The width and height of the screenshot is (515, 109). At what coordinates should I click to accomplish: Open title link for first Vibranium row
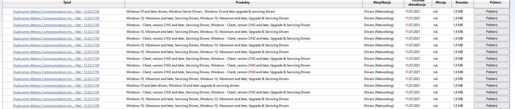pos(56,18)
